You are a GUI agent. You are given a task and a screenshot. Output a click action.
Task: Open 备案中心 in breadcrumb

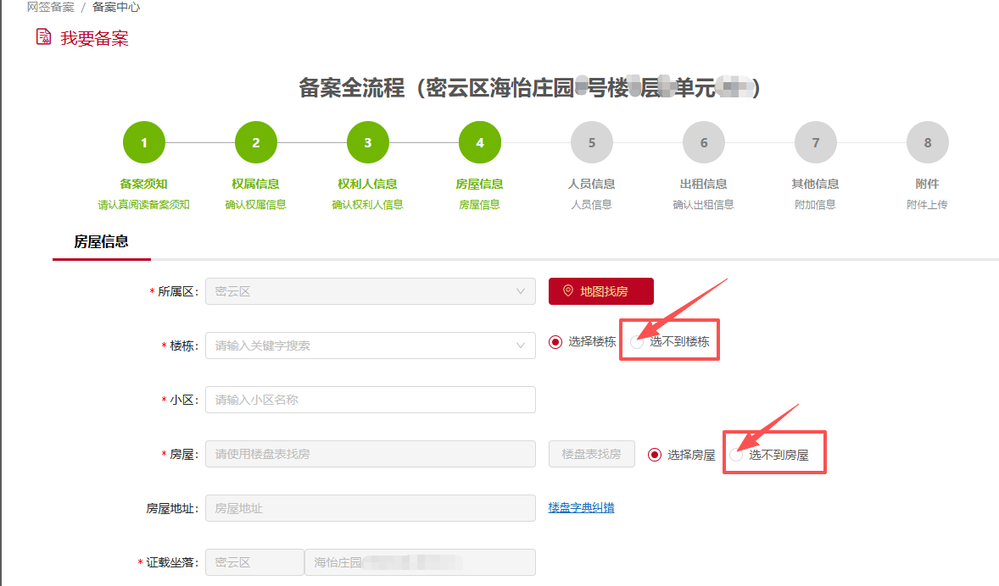[116, 7]
